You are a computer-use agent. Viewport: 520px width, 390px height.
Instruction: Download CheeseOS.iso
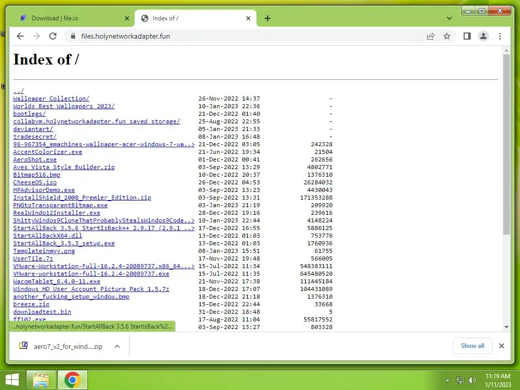(35, 182)
